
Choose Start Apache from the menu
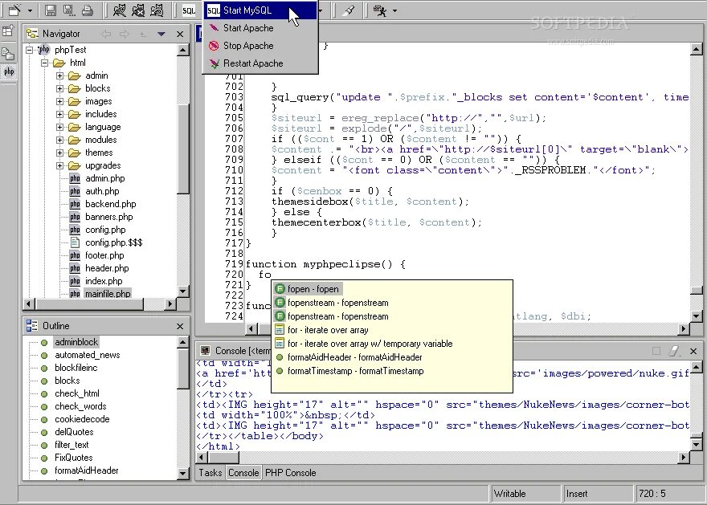(x=260, y=28)
